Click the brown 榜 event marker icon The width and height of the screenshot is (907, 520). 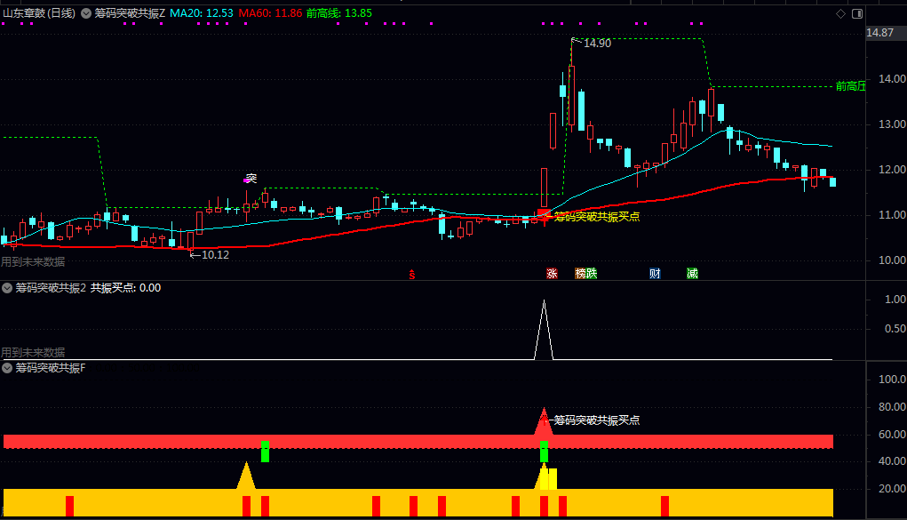(x=580, y=273)
